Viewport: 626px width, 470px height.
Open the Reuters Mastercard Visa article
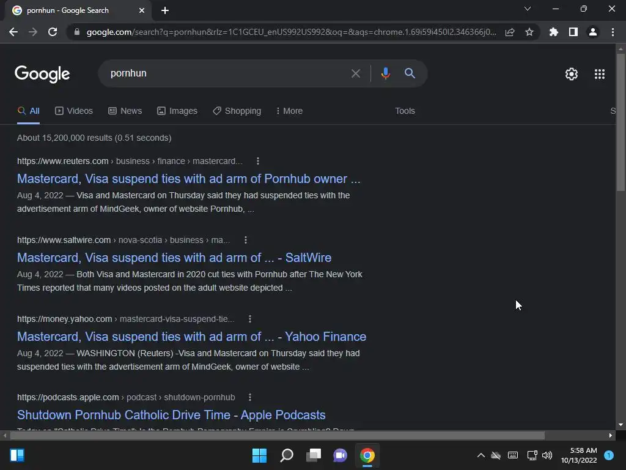pos(188,179)
